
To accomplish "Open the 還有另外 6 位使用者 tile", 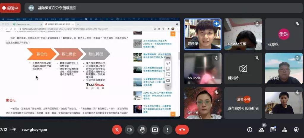I will click(243, 103).
